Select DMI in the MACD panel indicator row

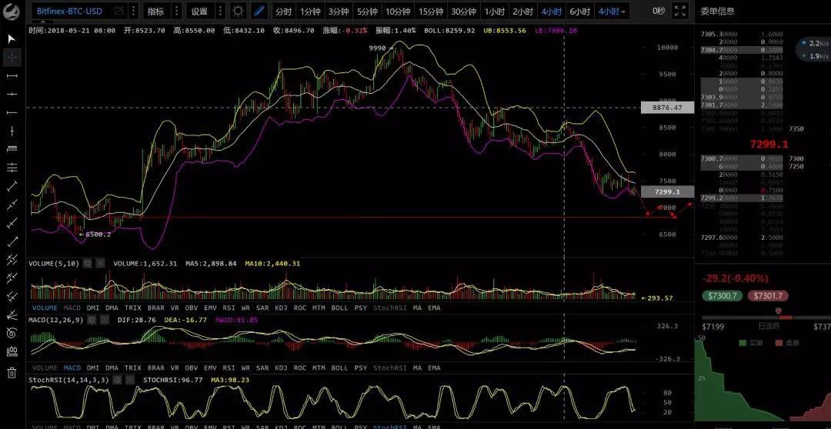coord(93,367)
